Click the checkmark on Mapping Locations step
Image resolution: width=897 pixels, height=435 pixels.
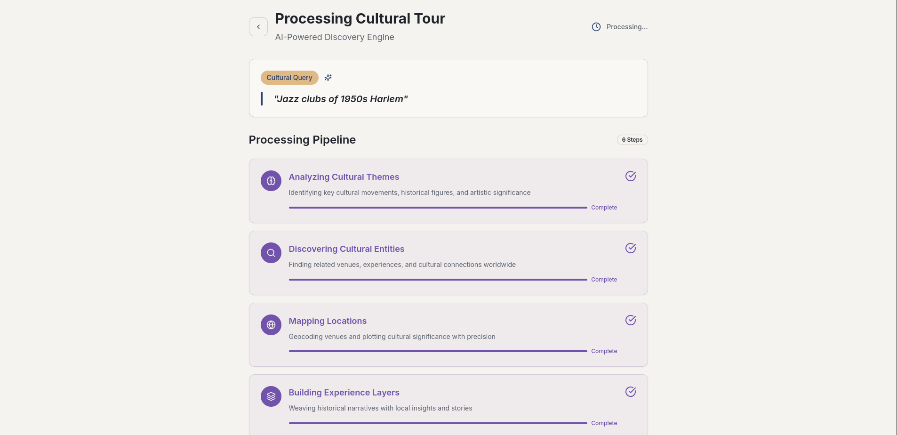[631, 320]
